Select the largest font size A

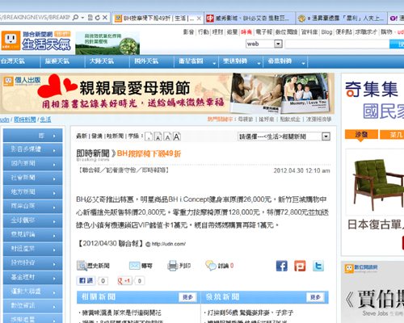(x=177, y=136)
